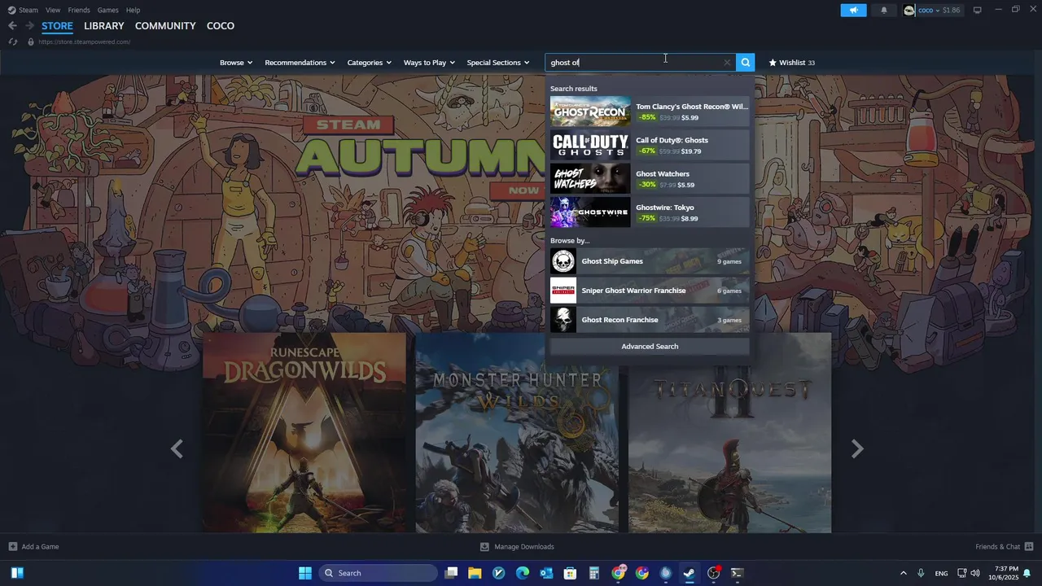Go back with the left arrow

[x=12, y=26]
